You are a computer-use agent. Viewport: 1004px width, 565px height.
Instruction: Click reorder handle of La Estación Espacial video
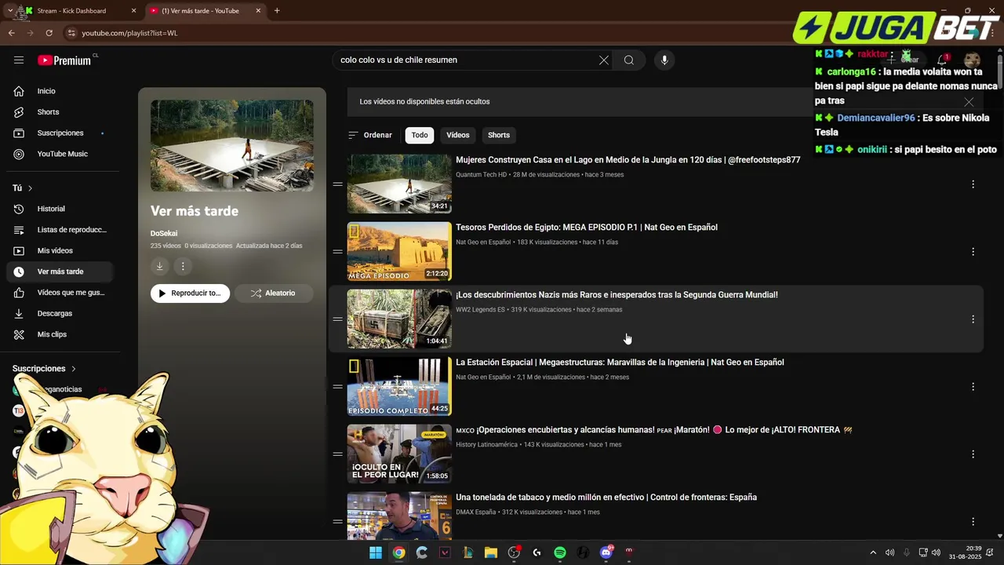[x=337, y=387]
